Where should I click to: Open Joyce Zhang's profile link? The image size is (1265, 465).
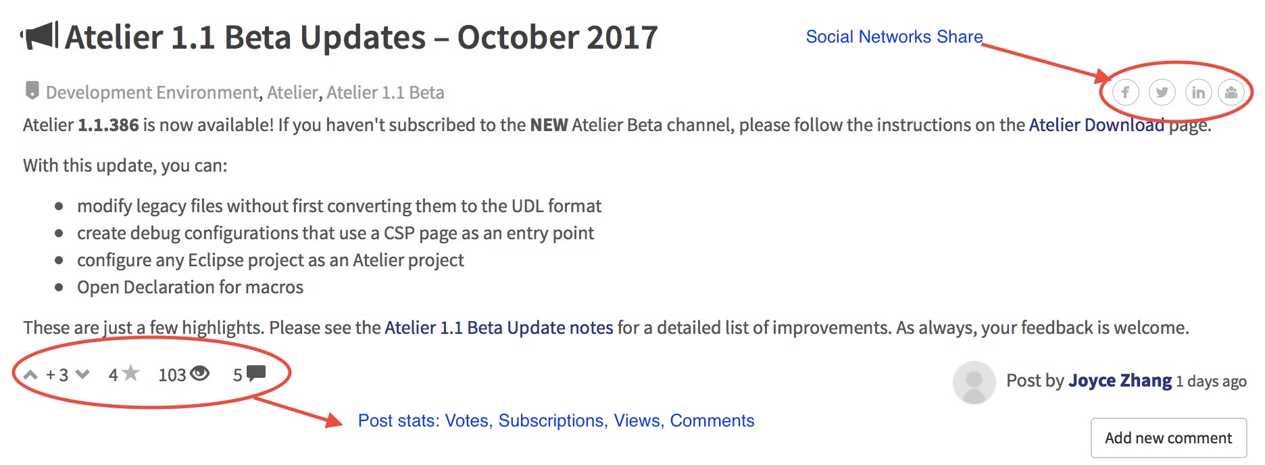pyautogui.click(x=1120, y=381)
